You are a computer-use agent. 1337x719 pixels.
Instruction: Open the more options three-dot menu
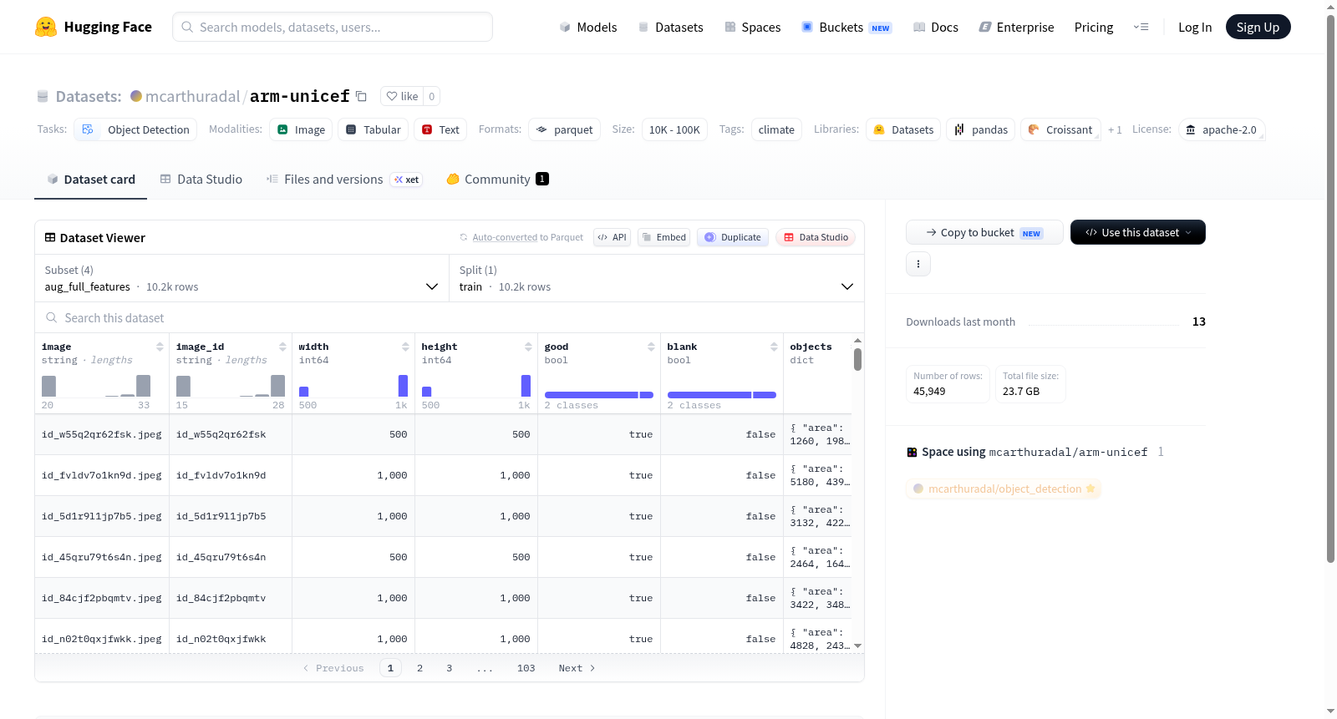coord(918,264)
